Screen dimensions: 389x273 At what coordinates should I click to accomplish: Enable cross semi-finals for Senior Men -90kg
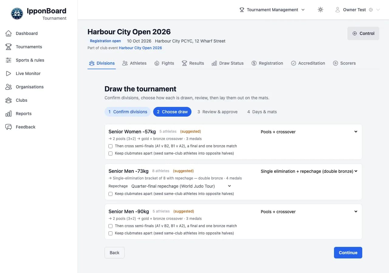110,226
